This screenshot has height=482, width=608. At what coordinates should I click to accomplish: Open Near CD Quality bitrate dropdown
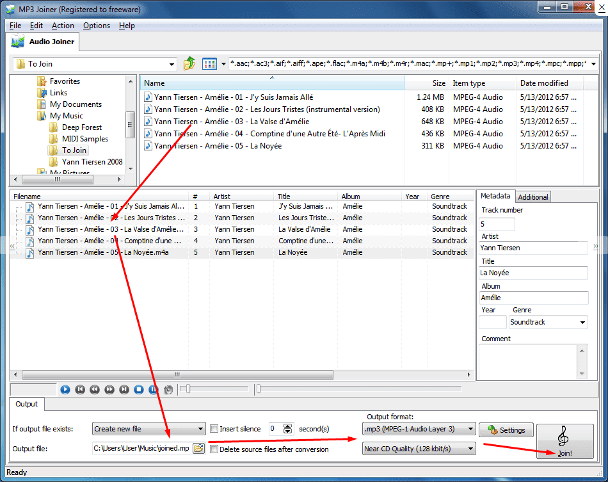[419, 449]
